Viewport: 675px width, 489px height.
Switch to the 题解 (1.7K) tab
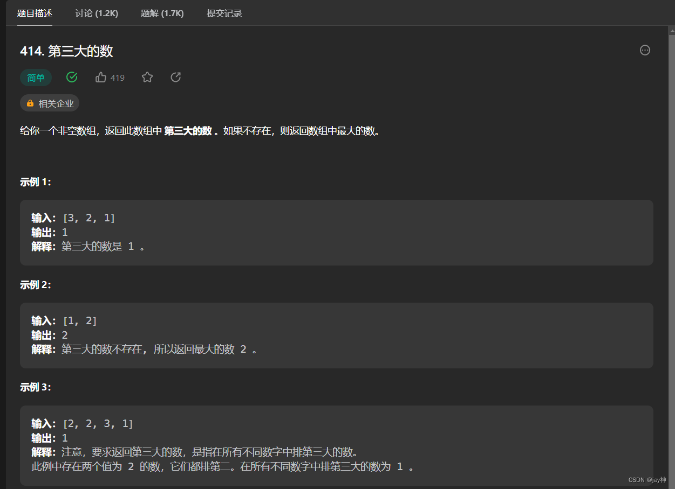[x=162, y=13]
